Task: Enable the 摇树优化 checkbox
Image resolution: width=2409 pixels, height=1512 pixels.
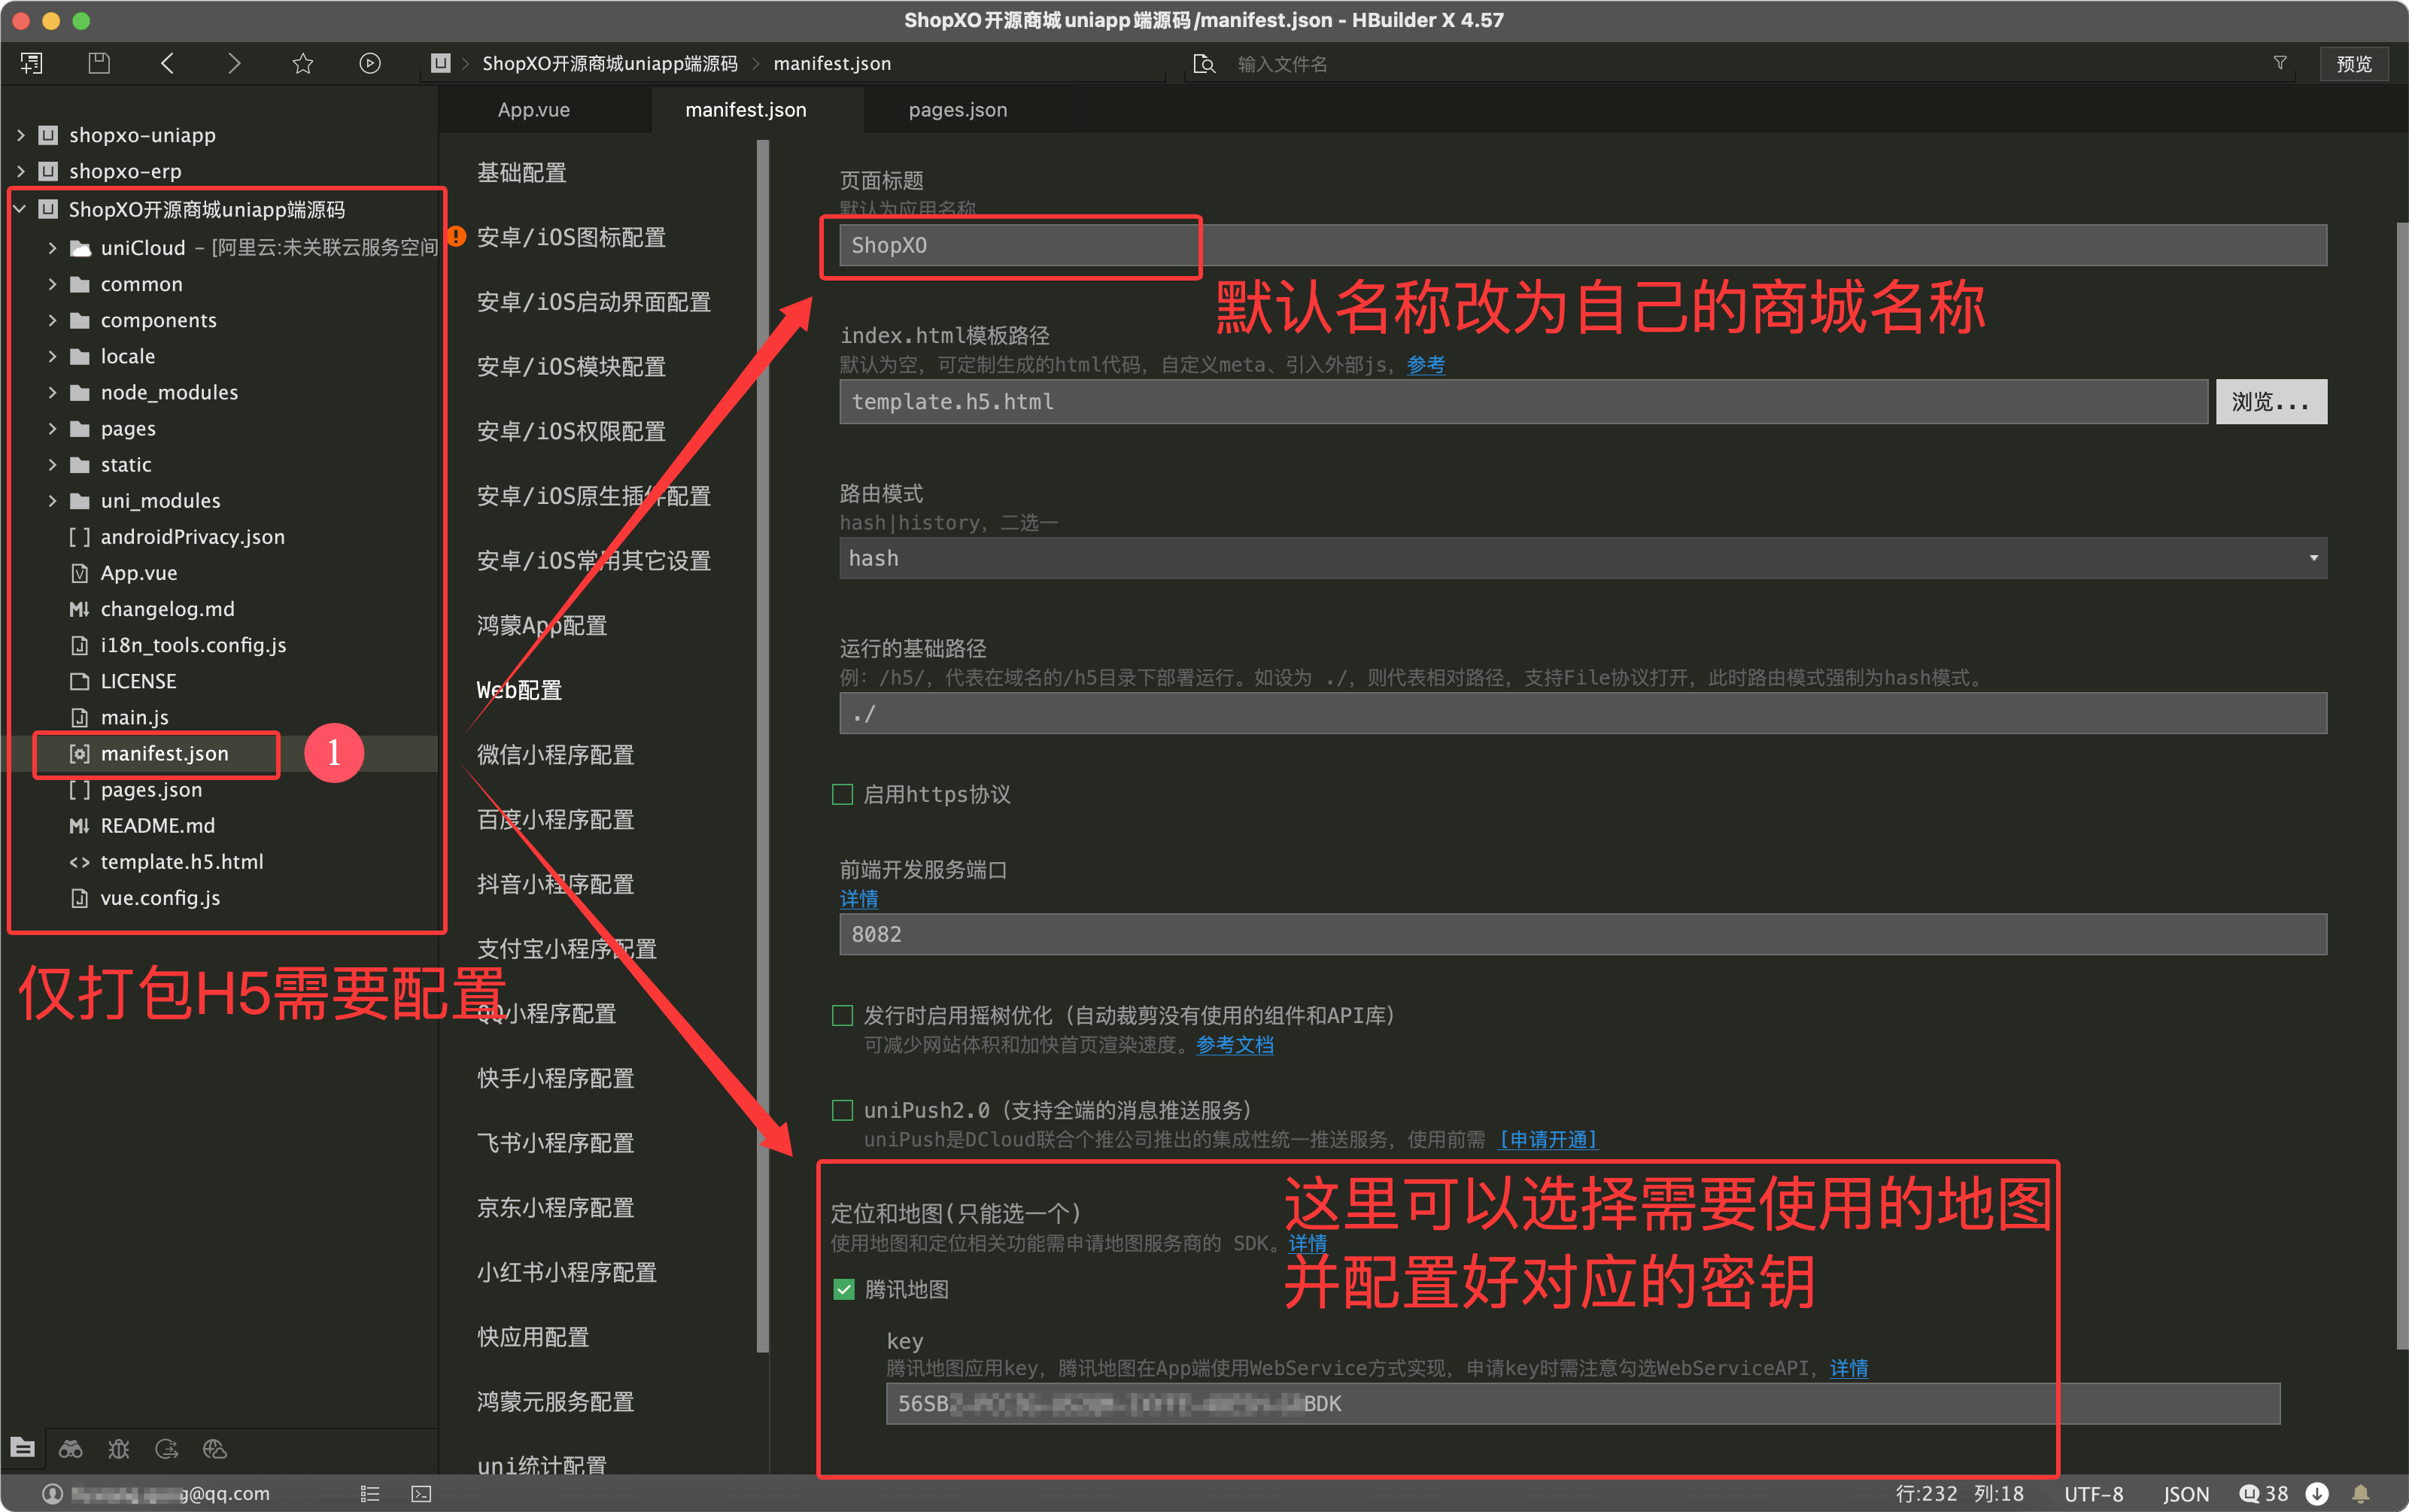Action: [843, 1015]
